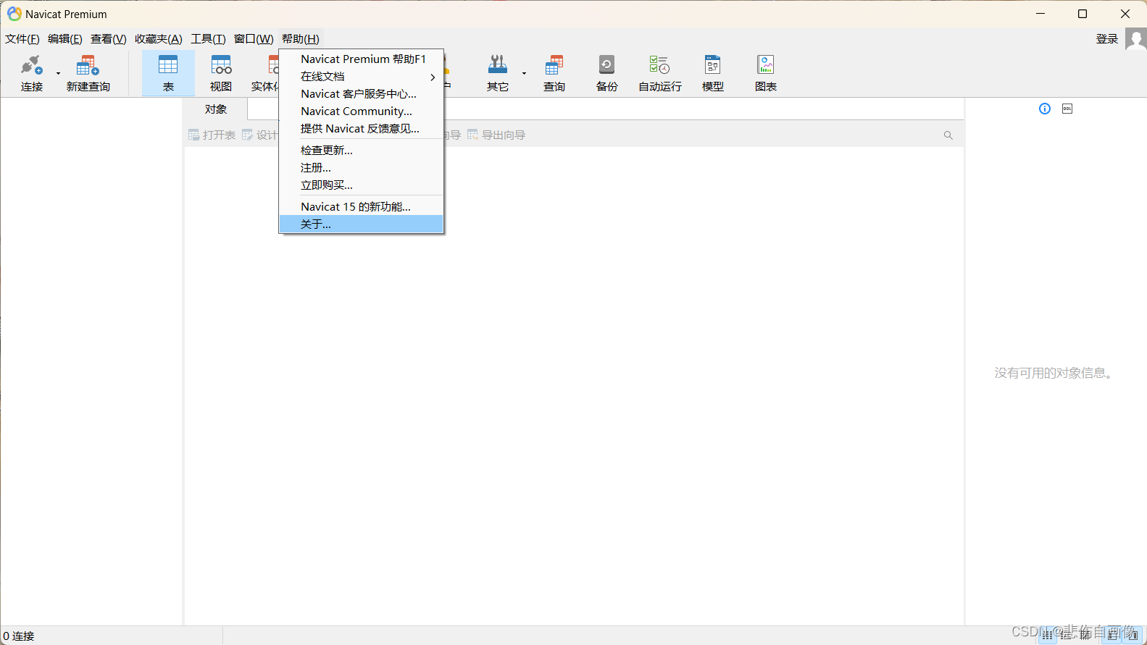
Task: Click the 登录 login link
Action: (1107, 39)
